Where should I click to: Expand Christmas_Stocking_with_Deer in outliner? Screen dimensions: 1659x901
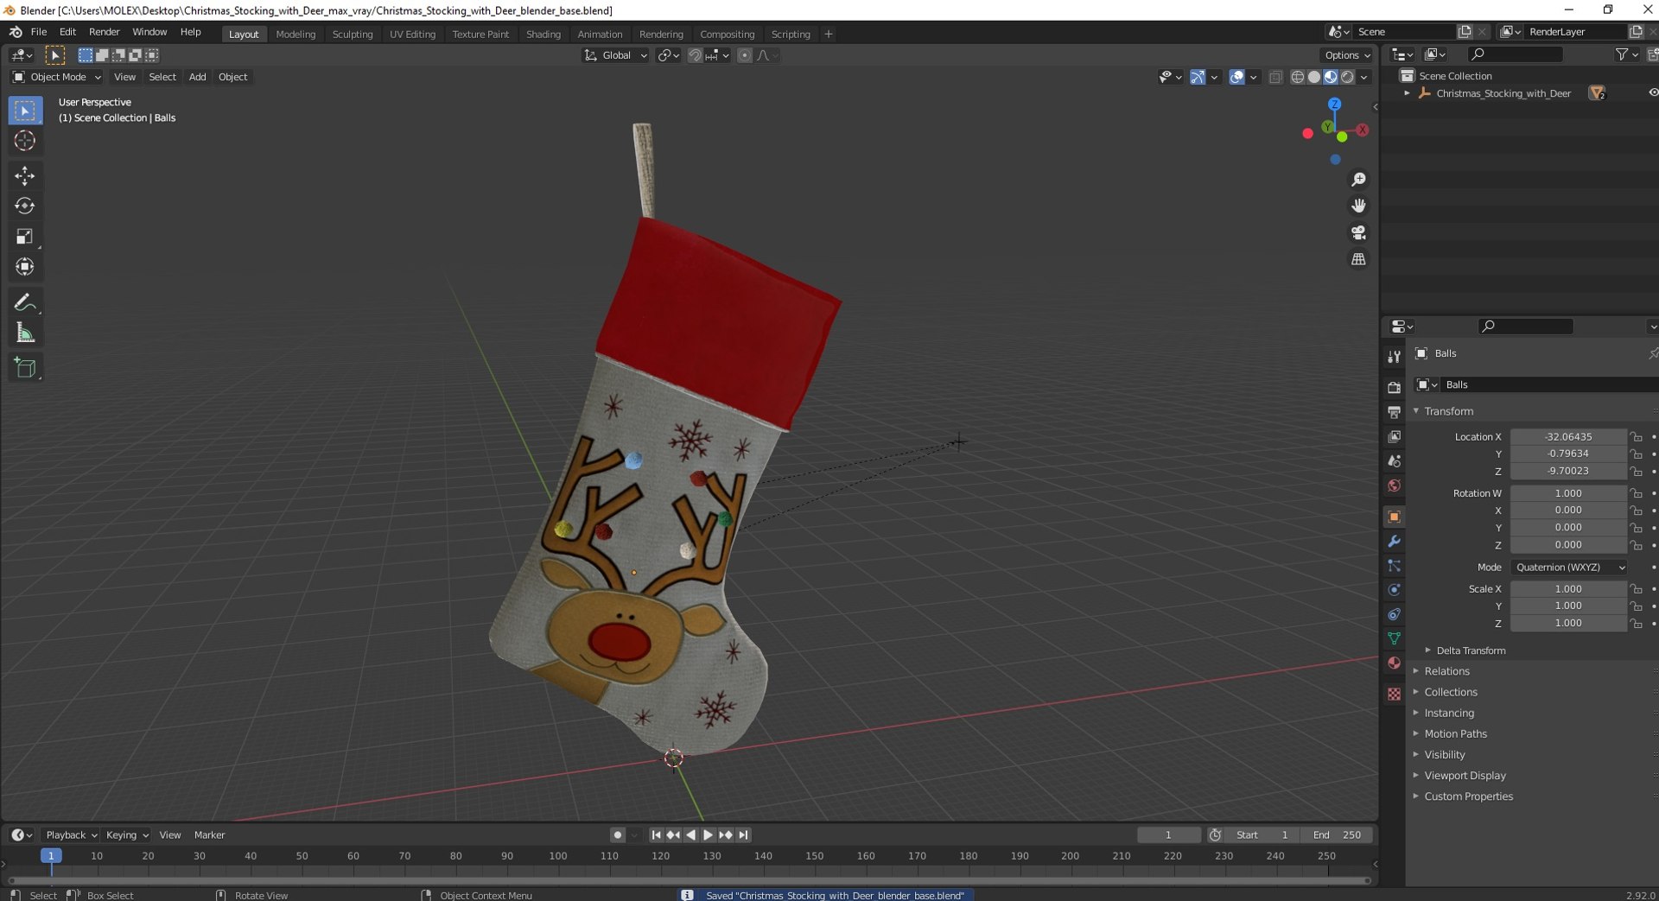click(1407, 93)
